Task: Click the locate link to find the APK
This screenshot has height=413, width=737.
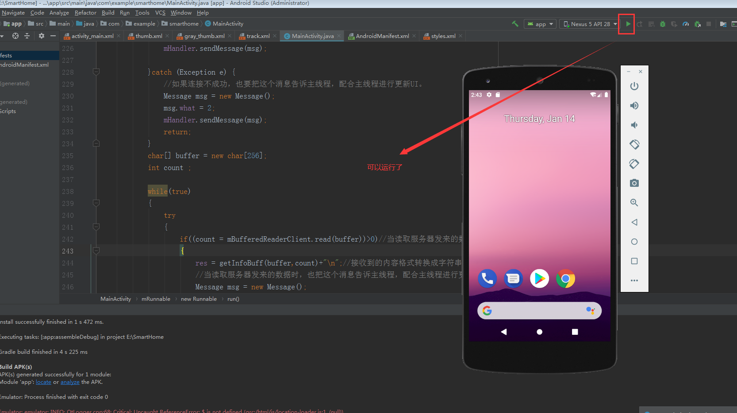Action: pos(43,382)
